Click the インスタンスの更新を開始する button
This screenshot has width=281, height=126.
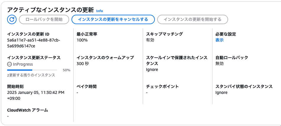pyautogui.click(x=192, y=19)
